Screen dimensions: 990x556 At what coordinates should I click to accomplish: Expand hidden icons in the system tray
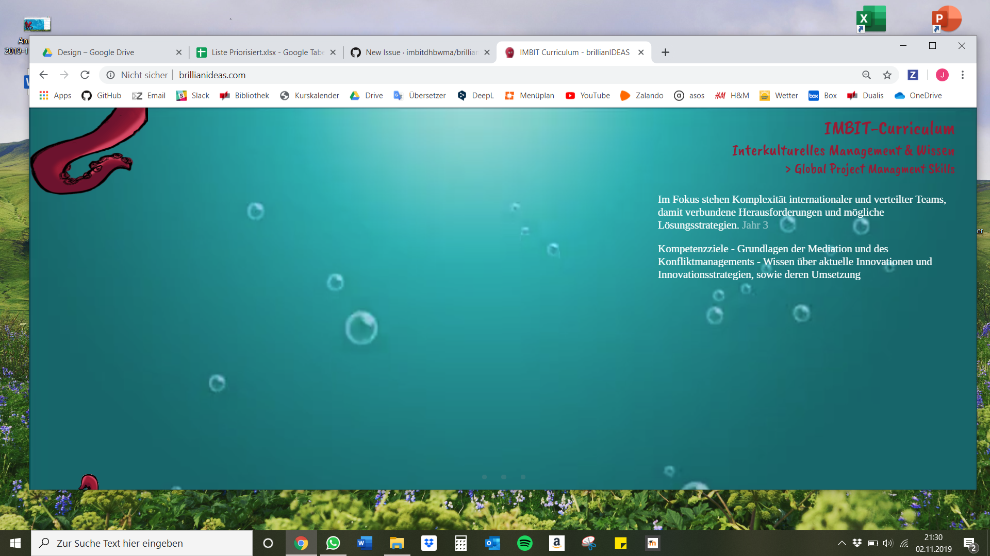(841, 543)
